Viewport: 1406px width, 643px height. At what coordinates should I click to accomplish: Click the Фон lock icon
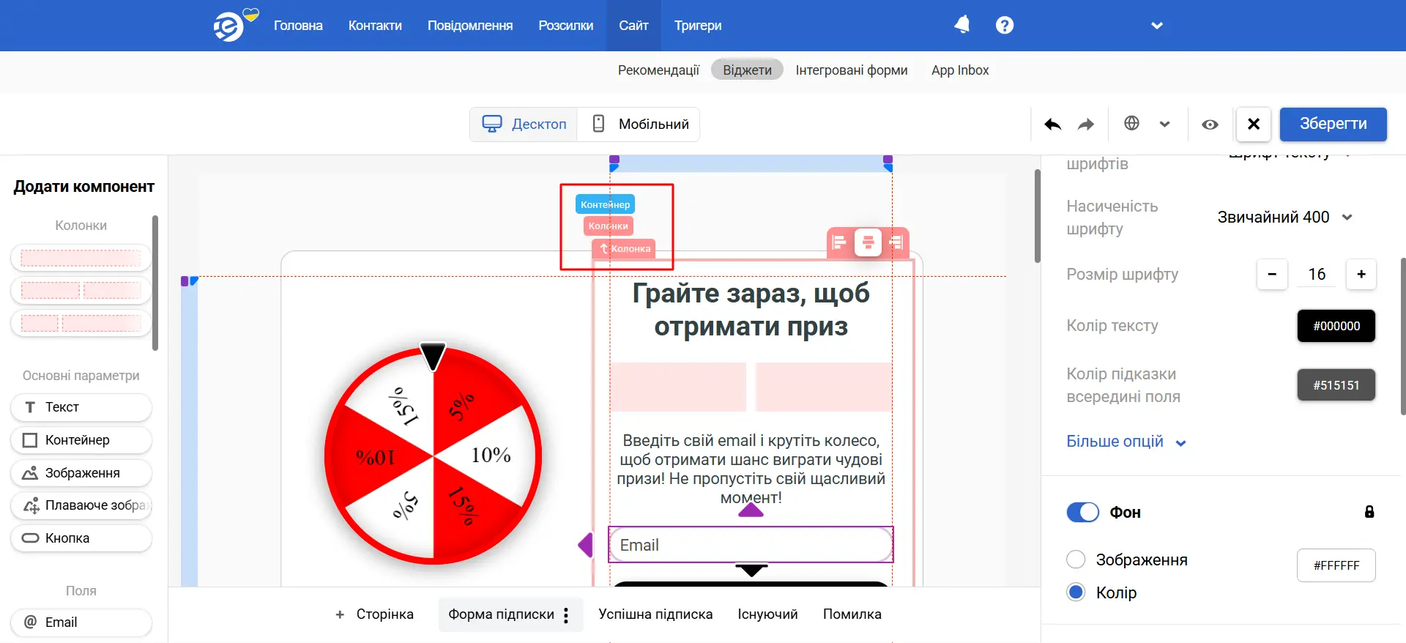1369,512
